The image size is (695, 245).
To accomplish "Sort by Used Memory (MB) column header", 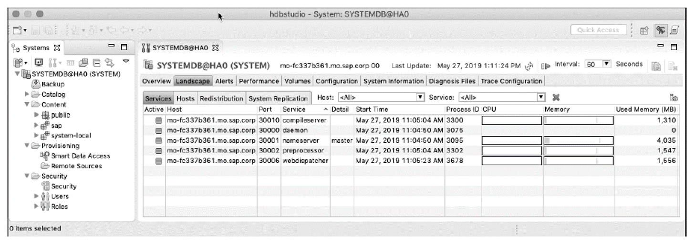I will pos(646,109).
